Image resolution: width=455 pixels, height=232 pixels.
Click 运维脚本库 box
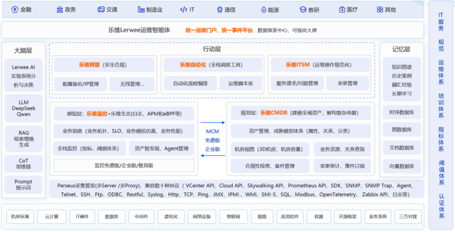coord(241,83)
